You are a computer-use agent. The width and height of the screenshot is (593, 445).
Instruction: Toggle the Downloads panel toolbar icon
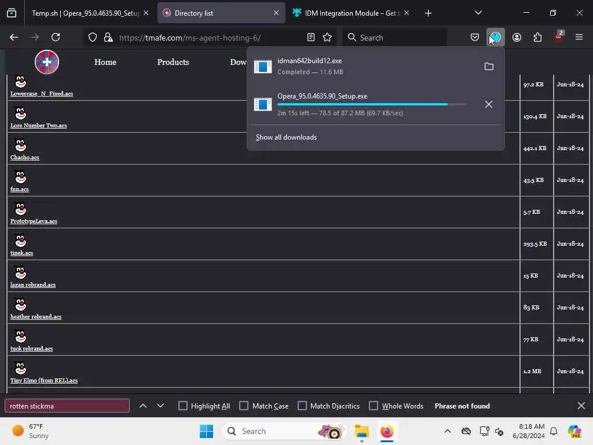point(496,38)
